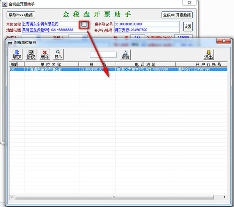Click the 设置 settings button
The image size is (234, 207).
pos(188,27)
